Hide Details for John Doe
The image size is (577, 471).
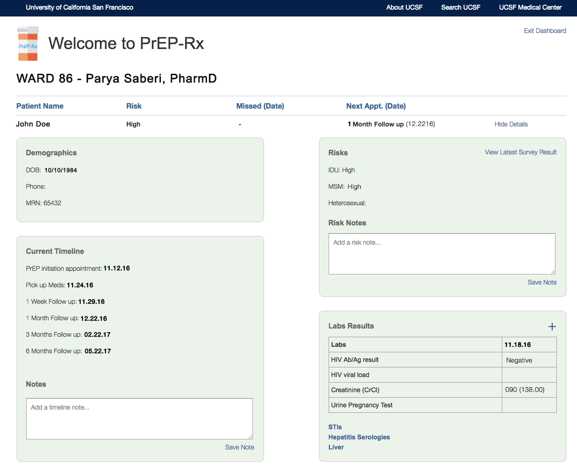point(511,124)
